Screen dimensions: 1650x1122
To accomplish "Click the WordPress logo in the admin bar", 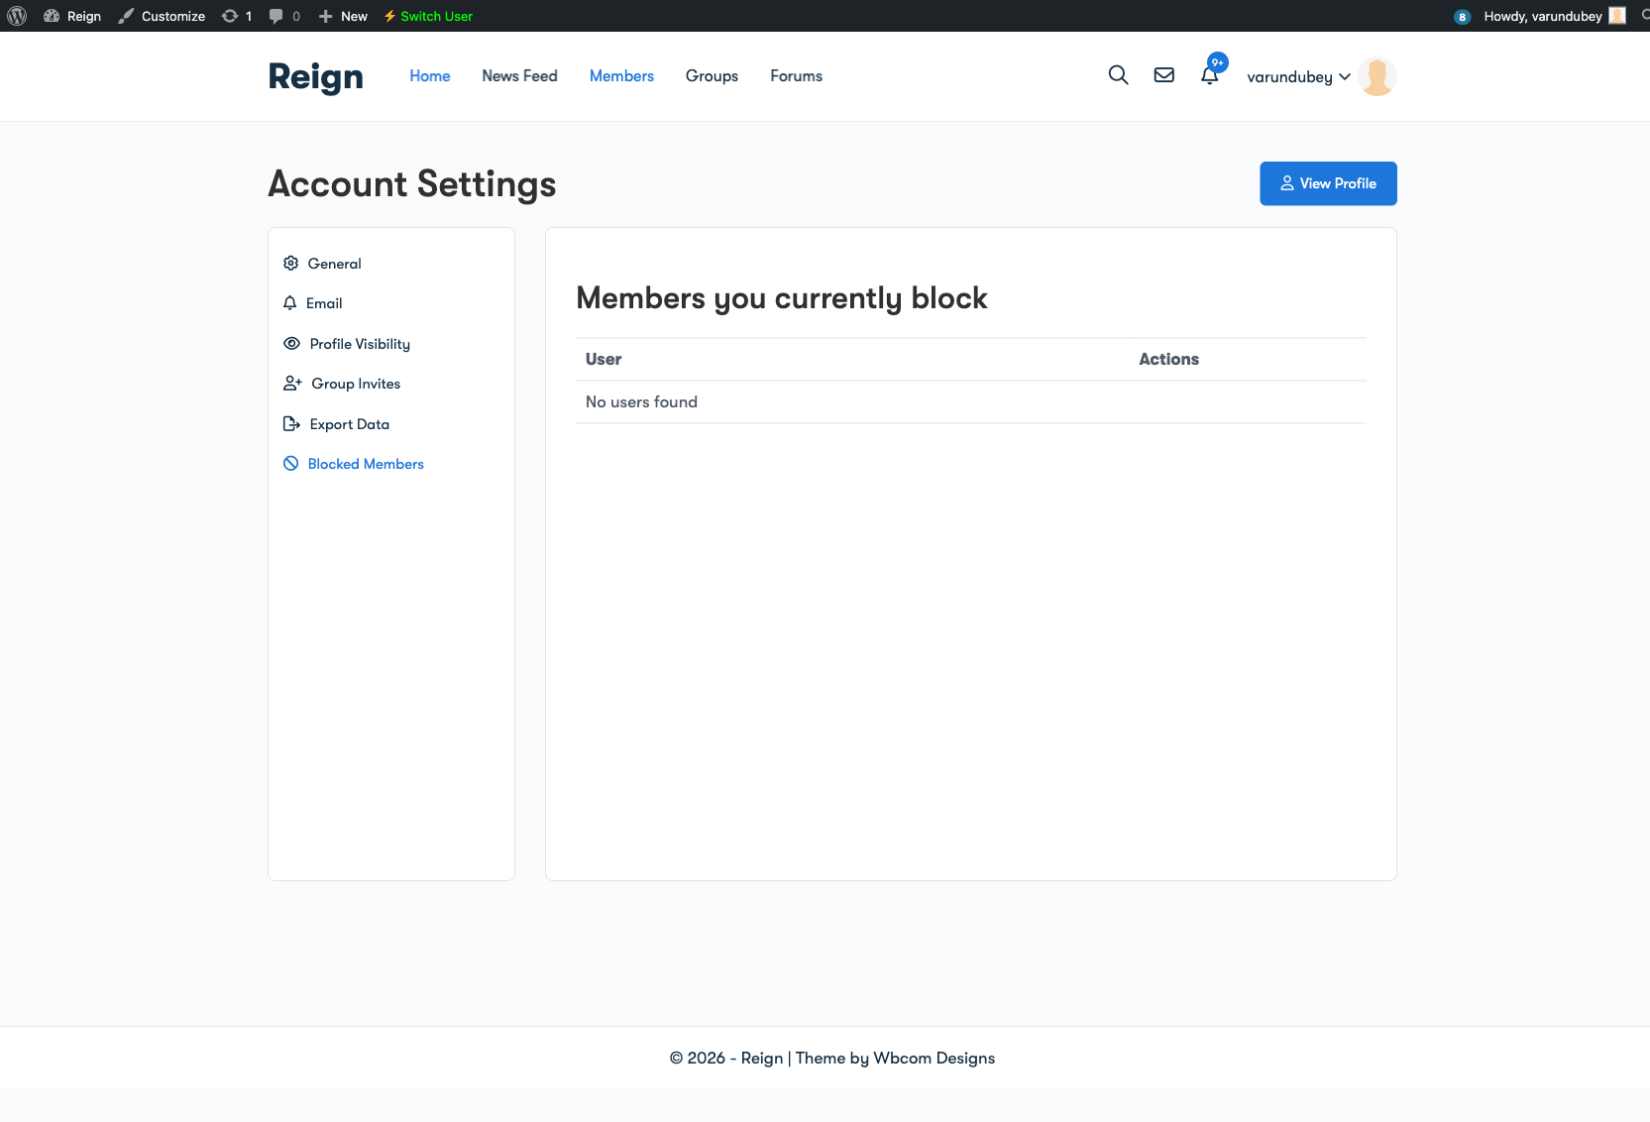I will click(x=16, y=16).
